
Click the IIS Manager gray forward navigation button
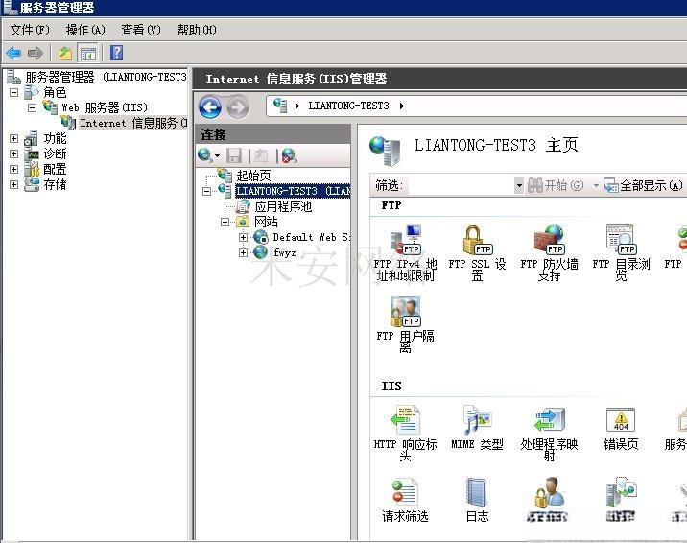(x=238, y=106)
